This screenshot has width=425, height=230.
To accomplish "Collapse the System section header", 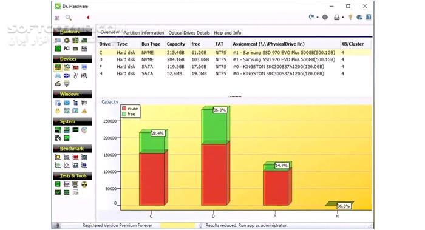I will tap(72, 121).
